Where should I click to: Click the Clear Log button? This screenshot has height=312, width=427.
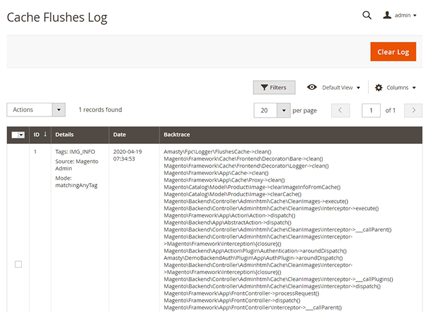click(393, 52)
